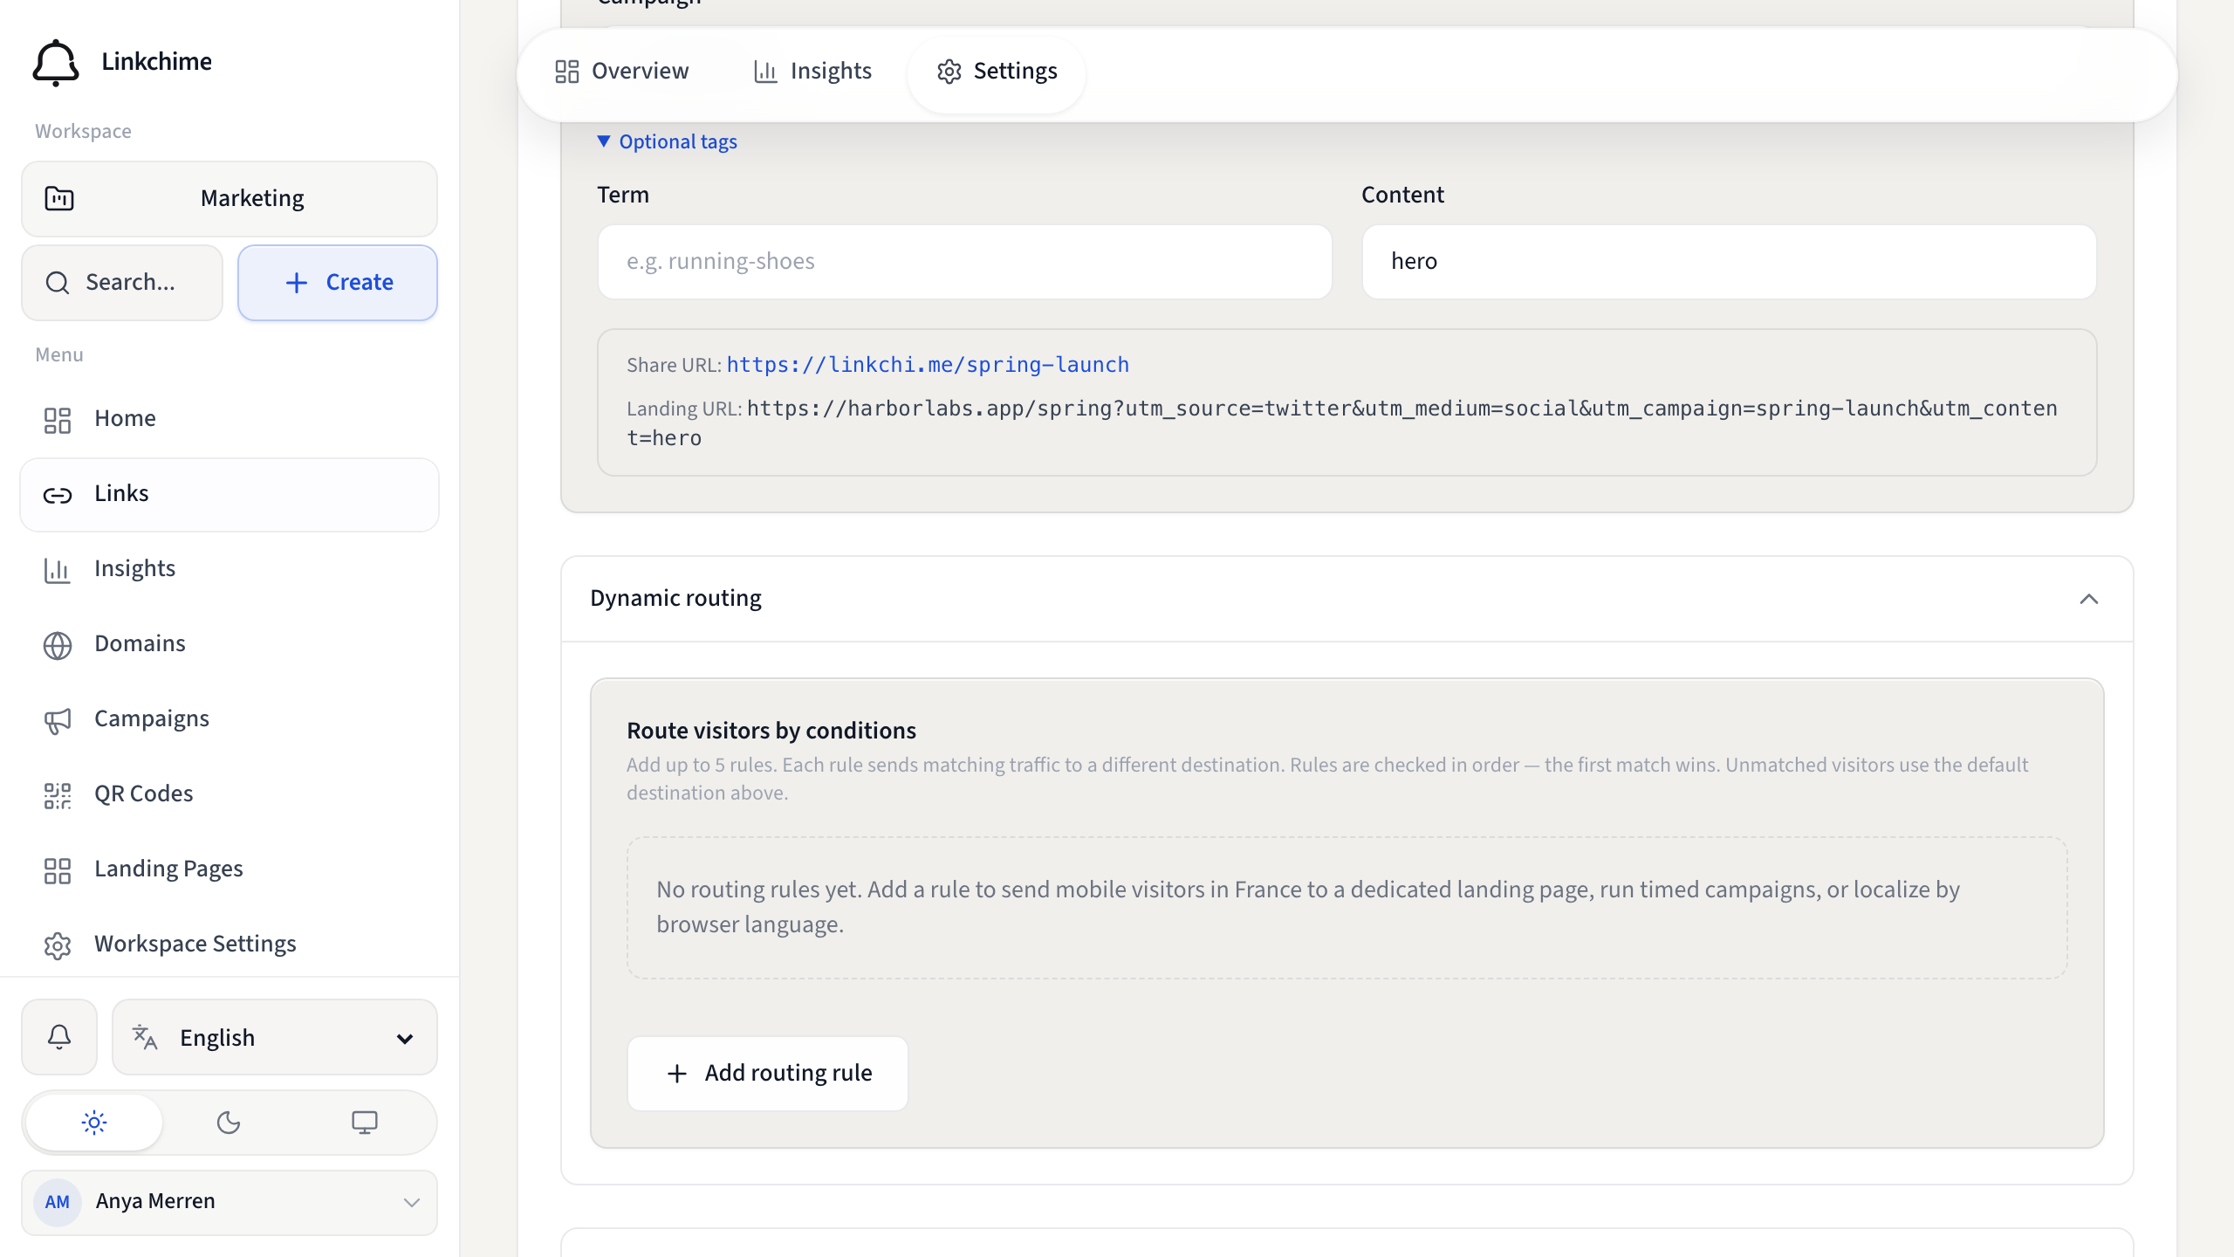Image resolution: width=2234 pixels, height=1257 pixels.
Task: Click the Links chain icon
Action: point(58,495)
